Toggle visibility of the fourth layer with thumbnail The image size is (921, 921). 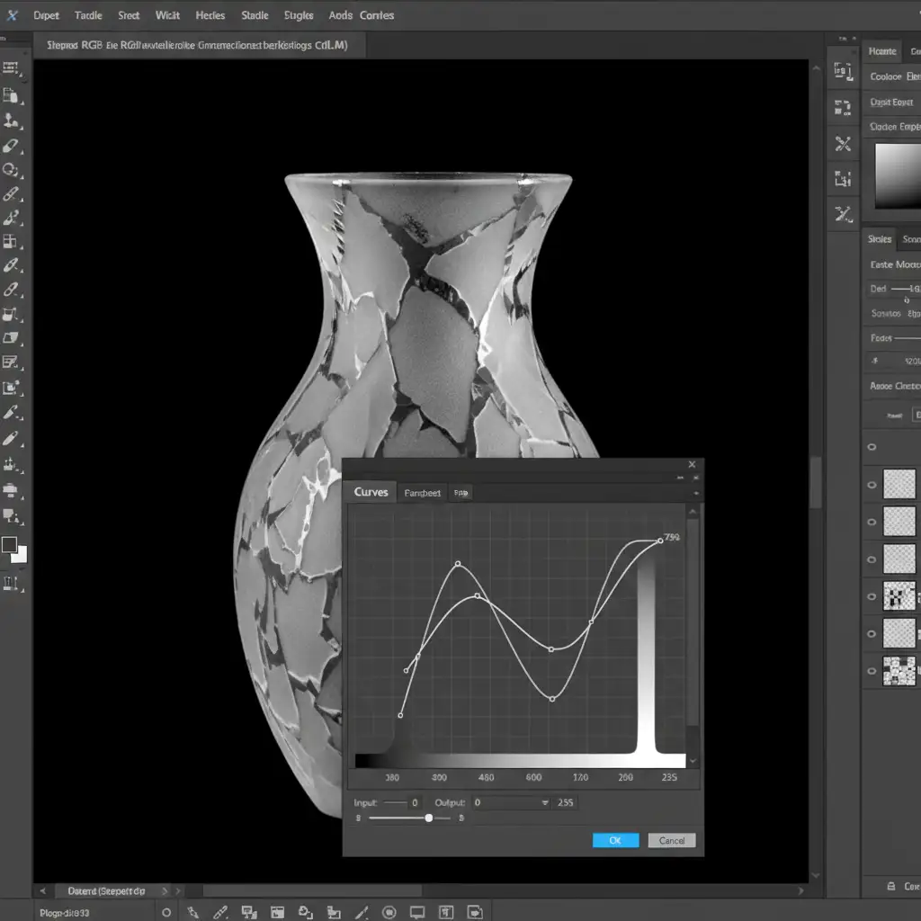click(x=872, y=596)
